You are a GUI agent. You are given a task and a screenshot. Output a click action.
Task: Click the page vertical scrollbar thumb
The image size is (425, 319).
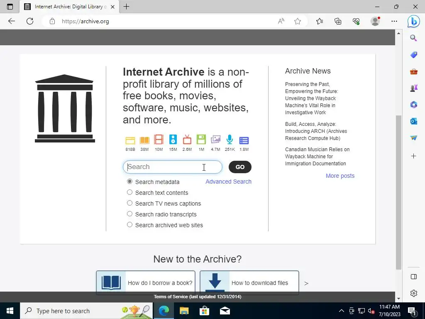pos(398,192)
